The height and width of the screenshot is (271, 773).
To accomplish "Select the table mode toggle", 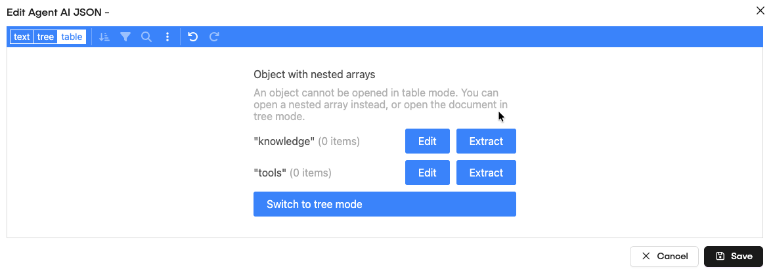I will pyautogui.click(x=72, y=37).
